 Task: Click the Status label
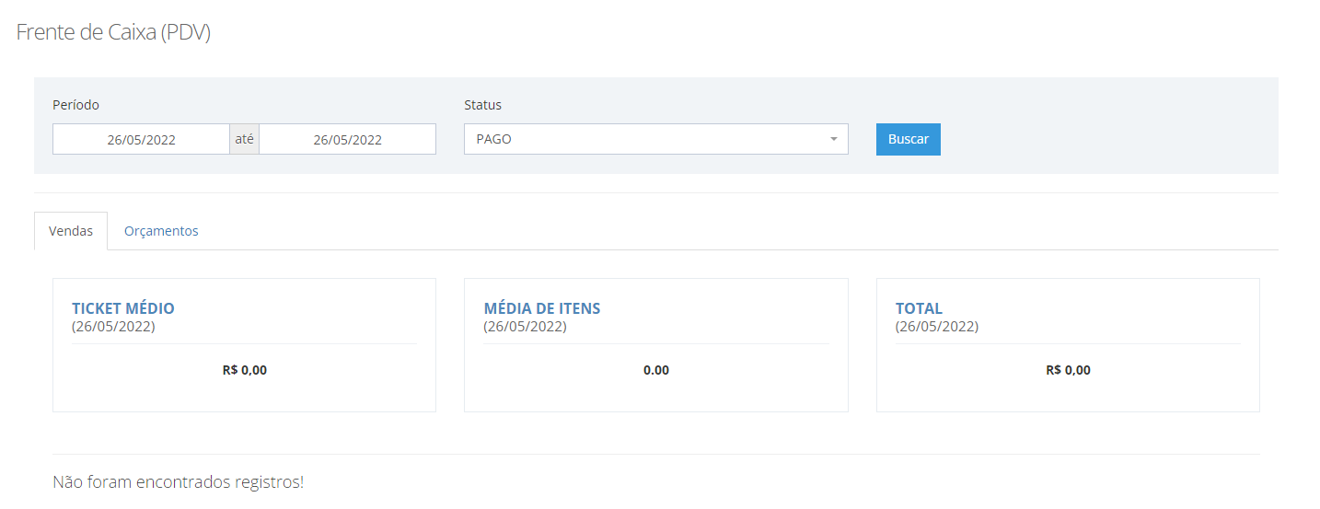pyautogui.click(x=482, y=105)
